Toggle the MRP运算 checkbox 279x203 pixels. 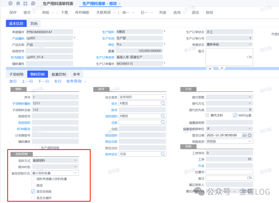[235, 115]
